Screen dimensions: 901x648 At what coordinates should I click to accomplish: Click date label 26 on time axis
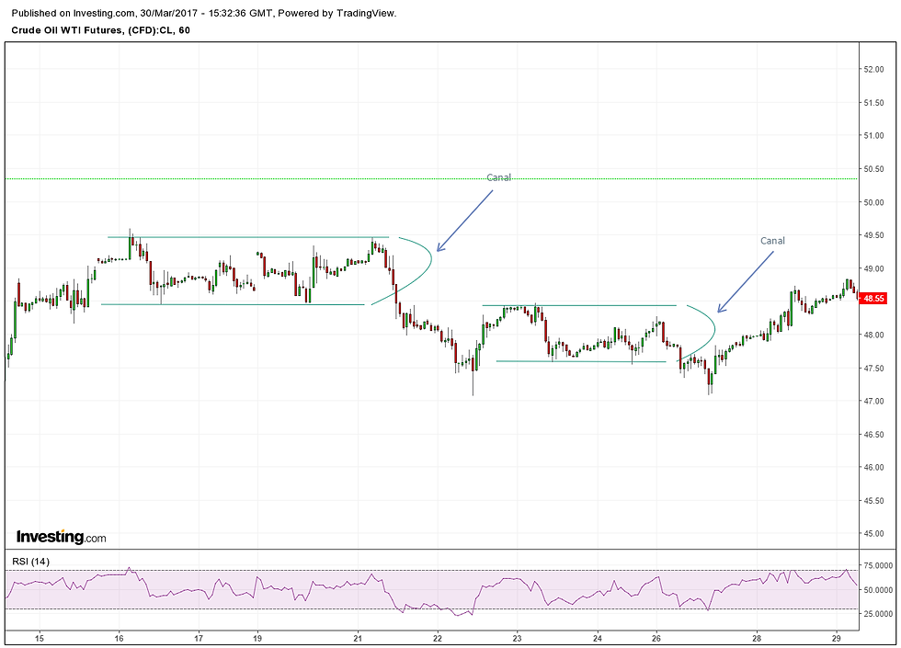(x=656, y=638)
